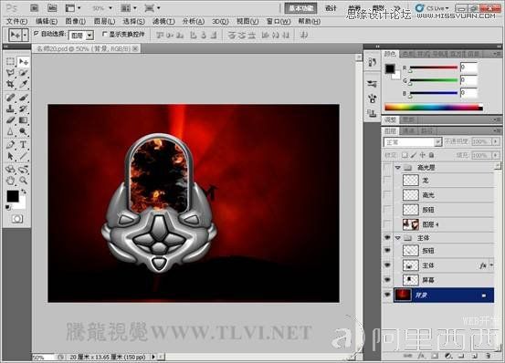Select the History Brush tool
The height and width of the screenshot is (363, 505).
23,109
